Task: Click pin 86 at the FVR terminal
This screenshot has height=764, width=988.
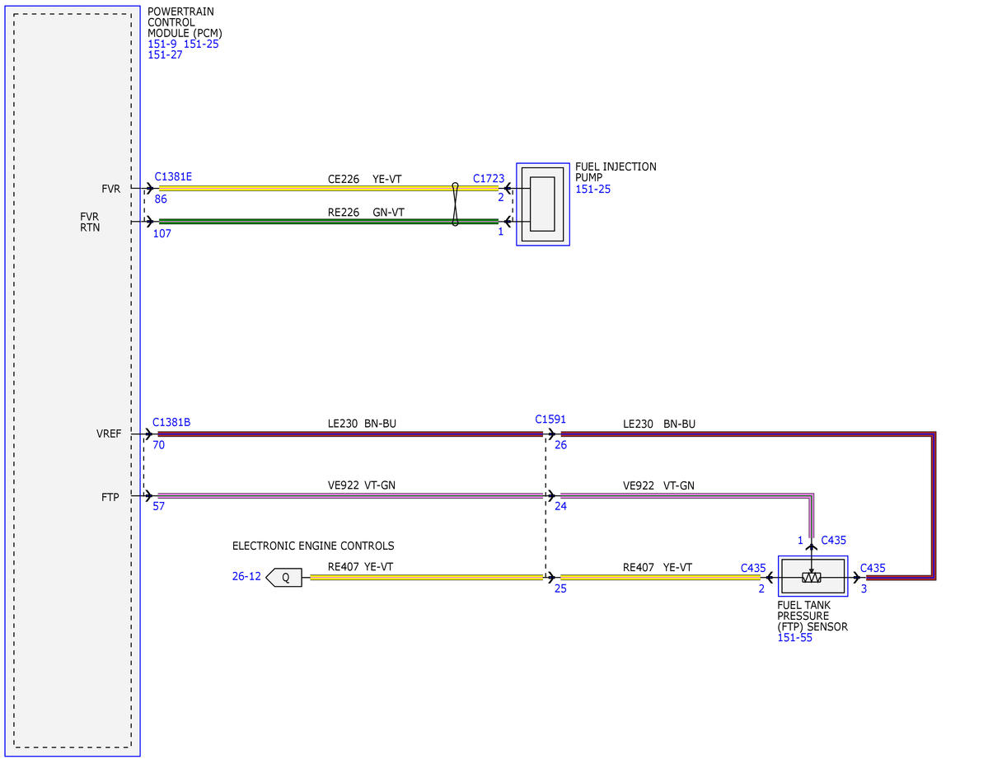Action: (x=161, y=199)
